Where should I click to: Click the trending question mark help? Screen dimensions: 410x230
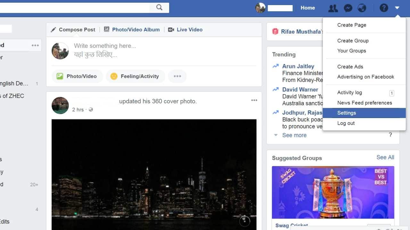(390, 135)
